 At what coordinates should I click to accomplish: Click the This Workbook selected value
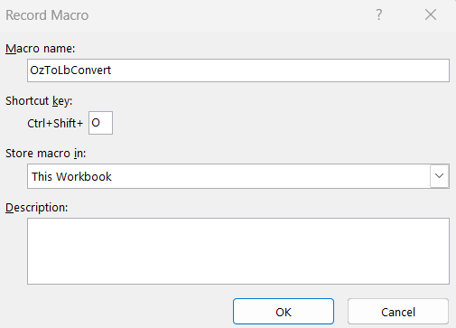pos(71,176)
